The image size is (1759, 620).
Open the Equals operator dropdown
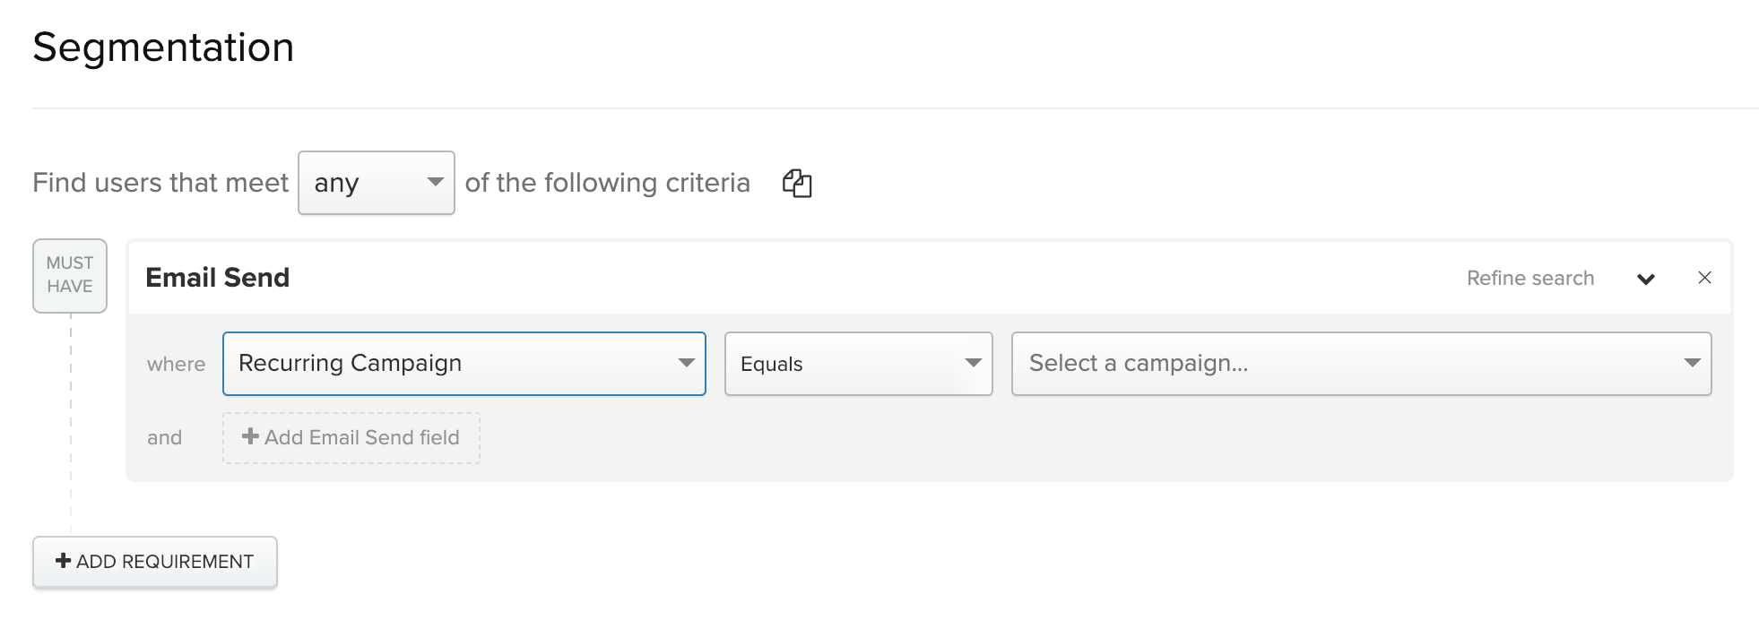click(858, 364)
